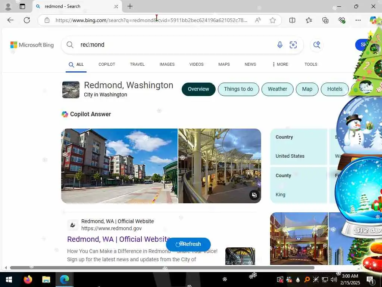
Task: Open clock showing 3:00 AM
Action: point(350,280)
